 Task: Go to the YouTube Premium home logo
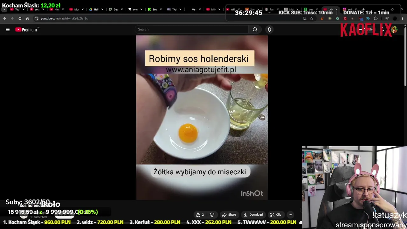click(26, 30)
